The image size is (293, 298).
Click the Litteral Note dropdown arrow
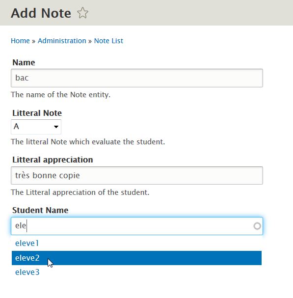click(x=56, y=127)
